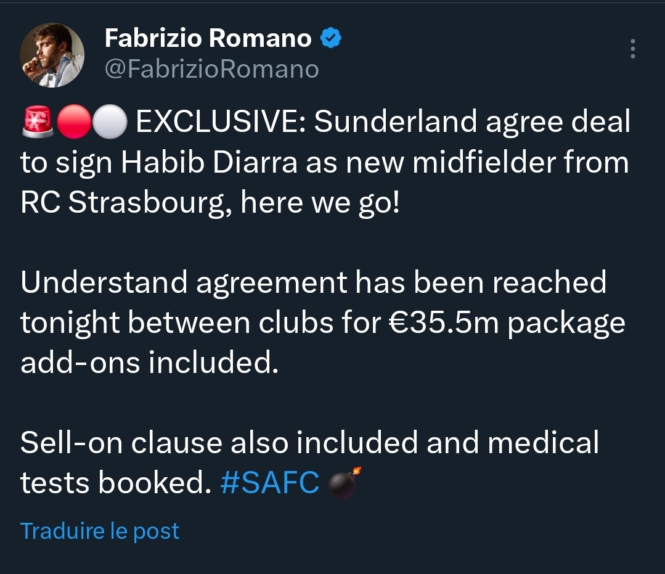Click the Fabrizio Romano display name
This screenshot has width=665, height=574.
click(x=208, y=39)
